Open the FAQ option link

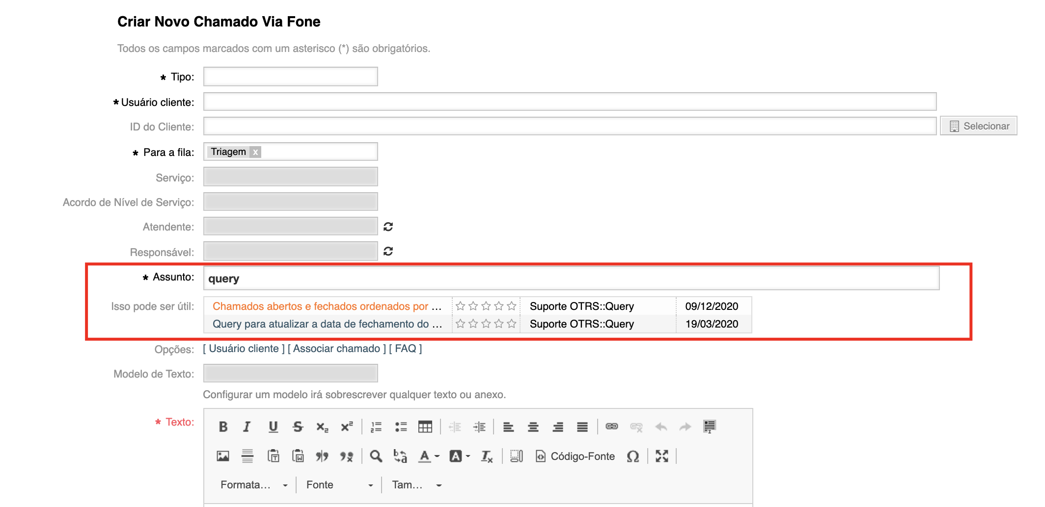405,349
